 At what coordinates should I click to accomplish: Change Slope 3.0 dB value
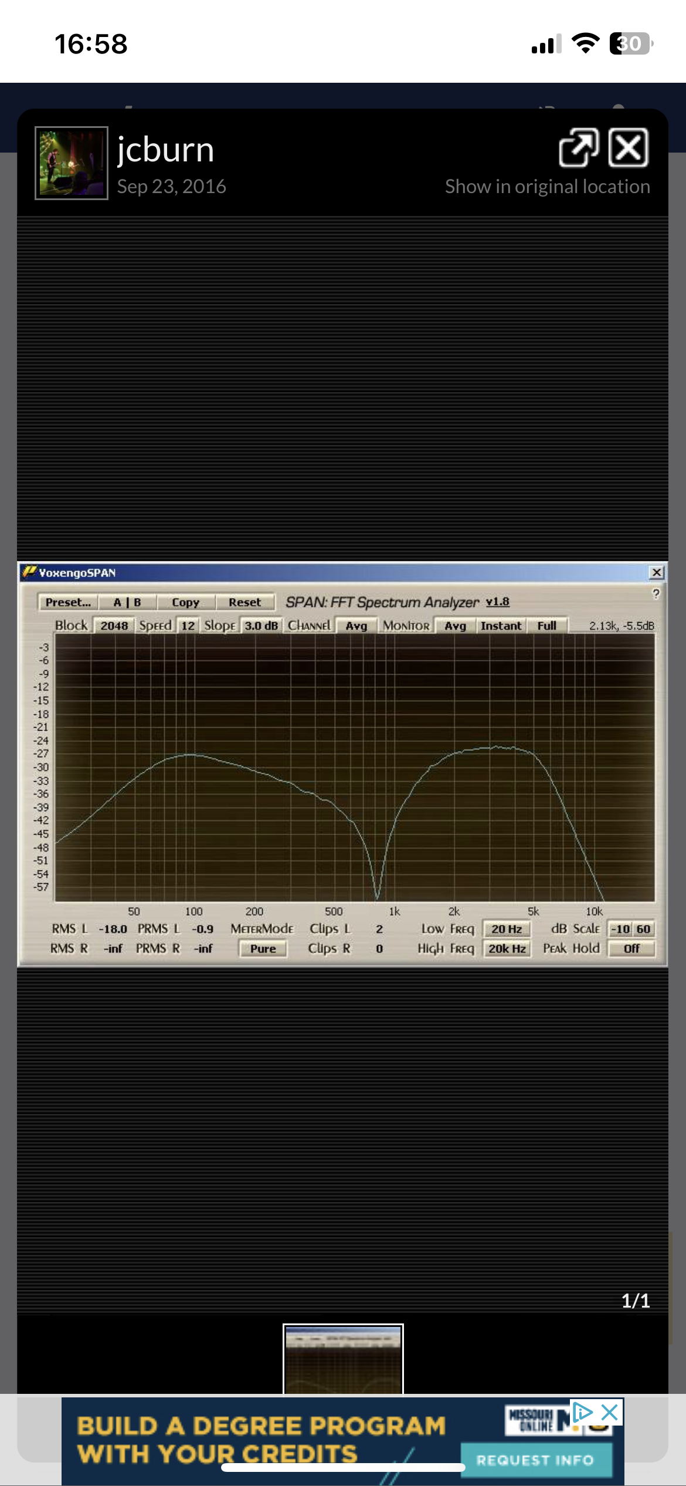click(261, 626)
